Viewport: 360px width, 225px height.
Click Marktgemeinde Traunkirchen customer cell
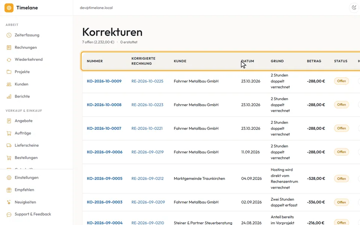(199, 178)
